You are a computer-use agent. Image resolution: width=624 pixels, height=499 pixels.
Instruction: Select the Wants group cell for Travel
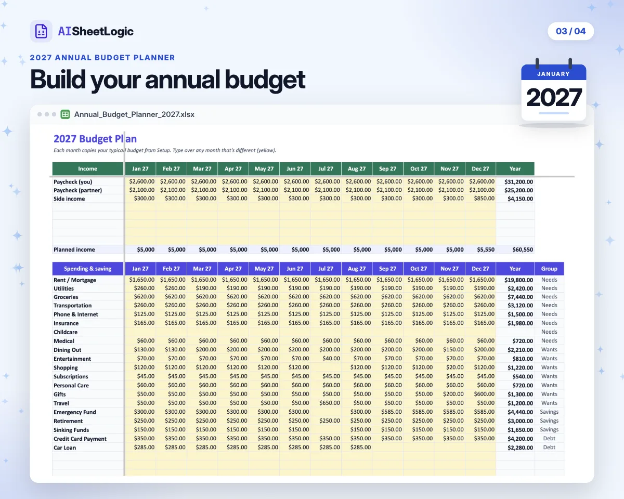(x=549, y=403)
